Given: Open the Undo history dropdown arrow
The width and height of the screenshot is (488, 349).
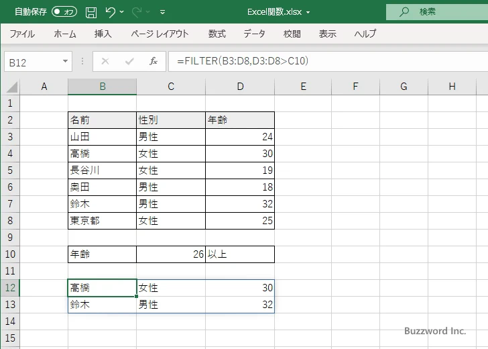Looking at the screenshot, I should (x=122, y=12).
